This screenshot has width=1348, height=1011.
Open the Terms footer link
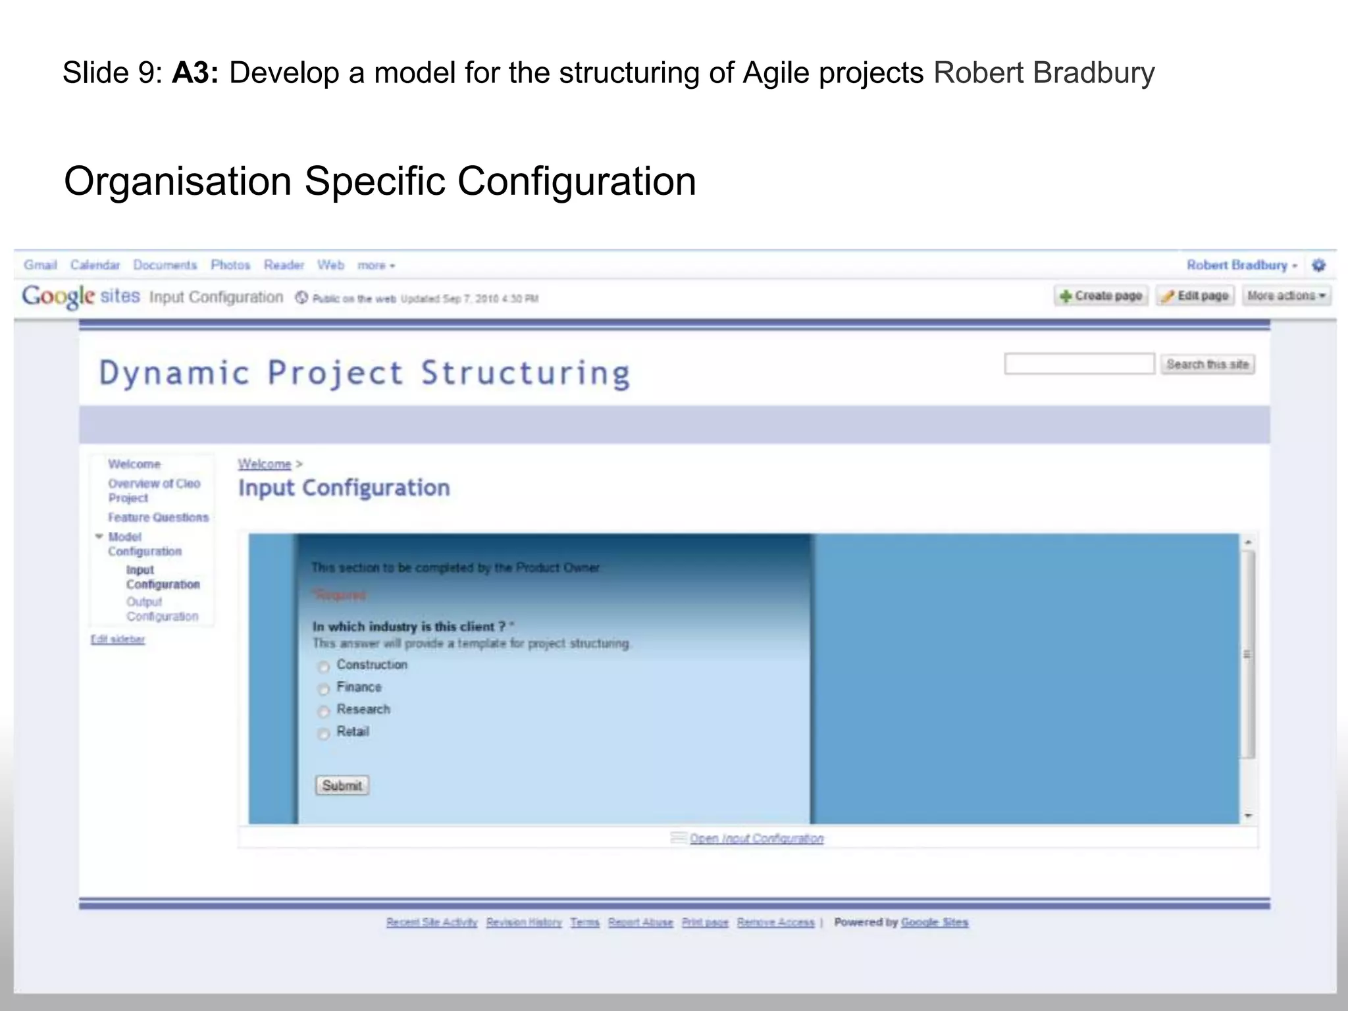584,922
